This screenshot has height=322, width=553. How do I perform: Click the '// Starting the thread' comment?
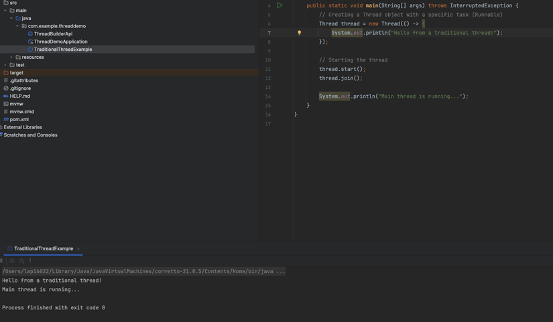click(x=353, y=60)
